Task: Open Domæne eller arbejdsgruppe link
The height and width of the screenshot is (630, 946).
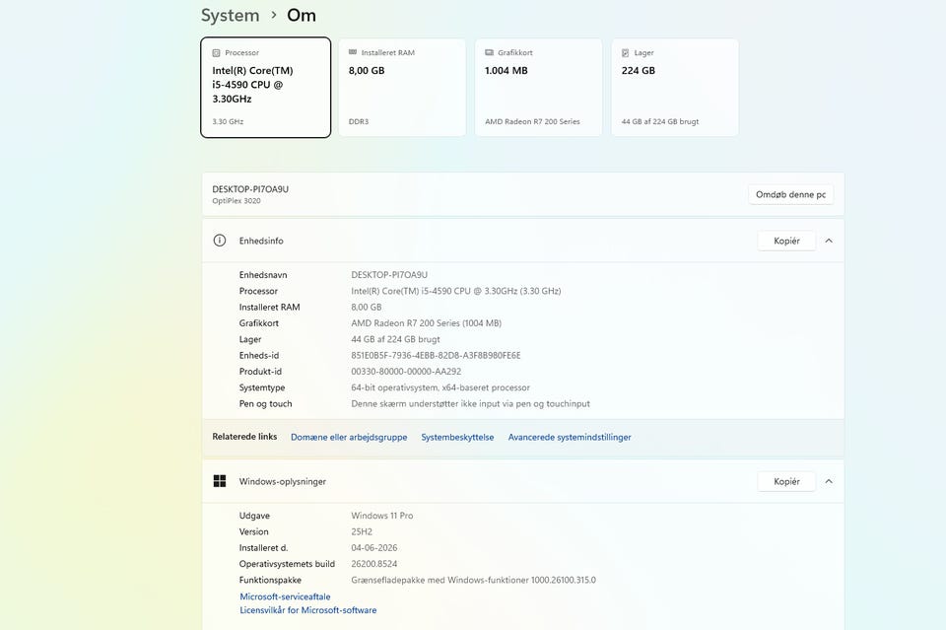Action: tap(349, 438)
